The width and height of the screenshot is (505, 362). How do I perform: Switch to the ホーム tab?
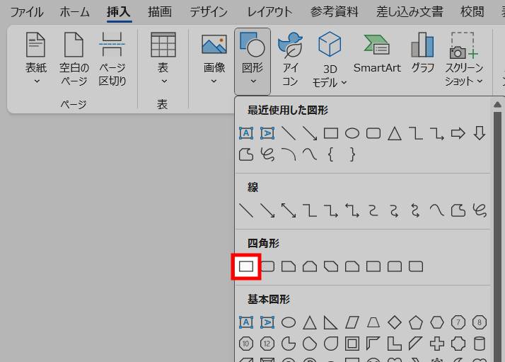pyautogui.click(x=74, y=12)
